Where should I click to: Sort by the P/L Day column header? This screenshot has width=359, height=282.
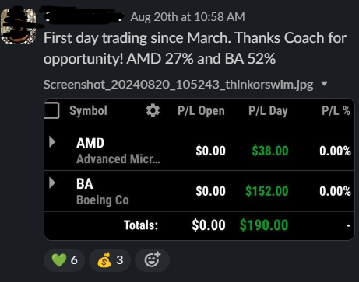click(x=268, y=111)
